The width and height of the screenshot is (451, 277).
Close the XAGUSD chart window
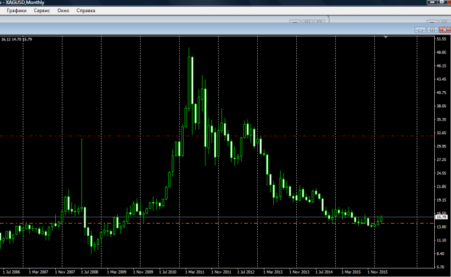point(444,30)
